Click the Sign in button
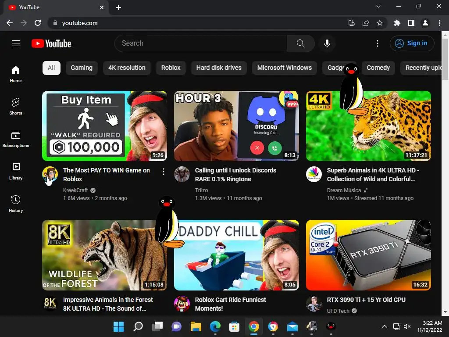Viewport: 449px width, 337px height. (x=411, y=43)
